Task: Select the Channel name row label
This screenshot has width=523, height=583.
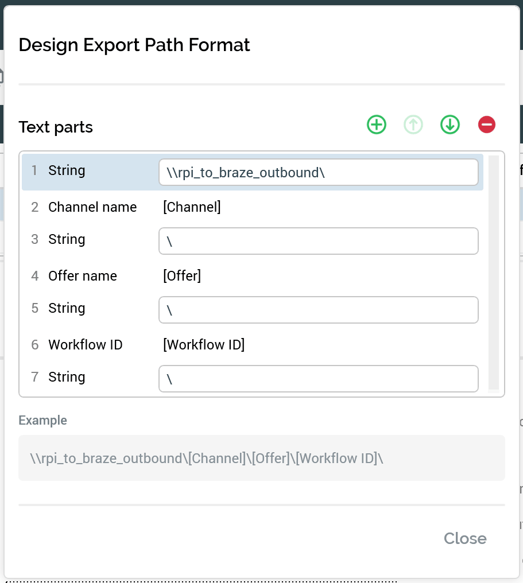Action: point(92,207)
